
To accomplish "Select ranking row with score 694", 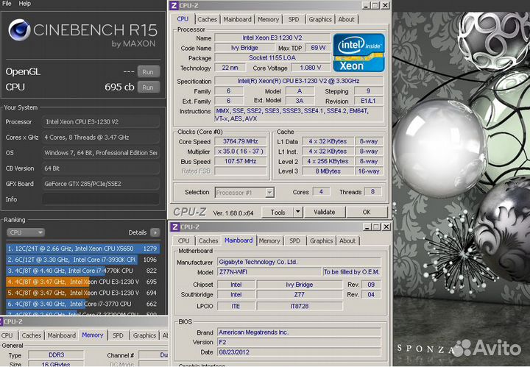I will coord(82,293).
